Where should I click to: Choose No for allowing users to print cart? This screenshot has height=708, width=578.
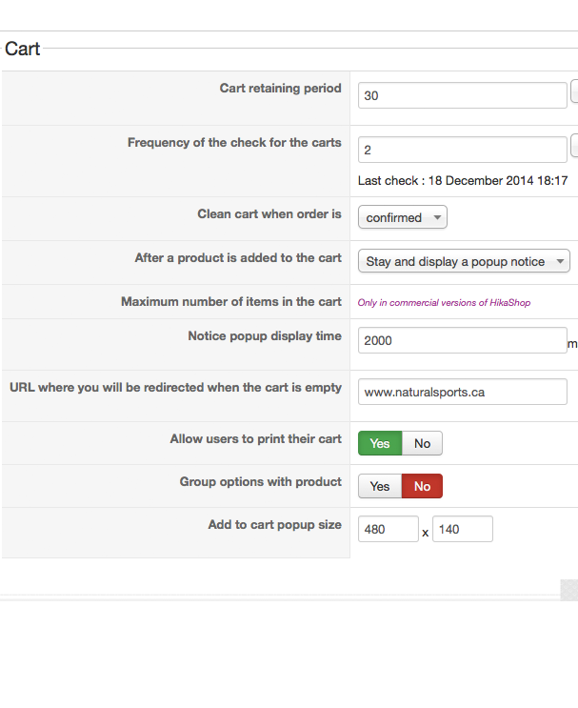click(422, 443)
